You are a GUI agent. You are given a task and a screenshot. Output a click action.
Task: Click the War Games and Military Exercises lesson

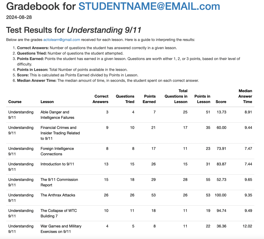point(61,229)
